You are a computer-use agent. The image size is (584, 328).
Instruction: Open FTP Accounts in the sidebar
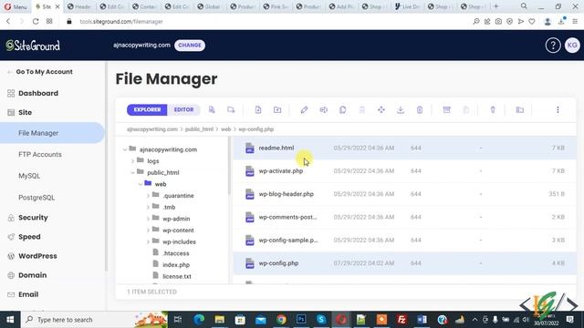pyautogui.click(x=40, y=154)
